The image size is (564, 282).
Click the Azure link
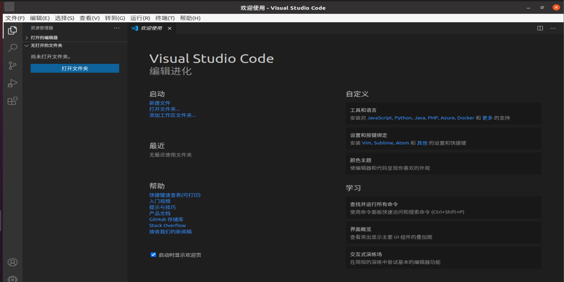(447, 118)
